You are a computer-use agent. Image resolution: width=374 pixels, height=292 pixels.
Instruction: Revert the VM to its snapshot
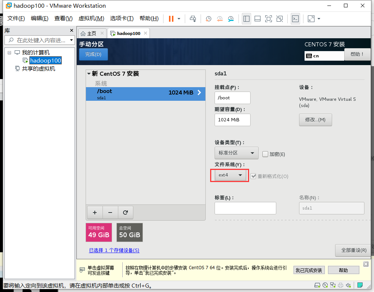coord(220,19)
